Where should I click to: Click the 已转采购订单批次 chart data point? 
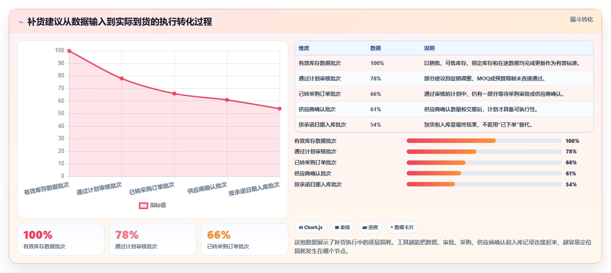coord(175,94)
